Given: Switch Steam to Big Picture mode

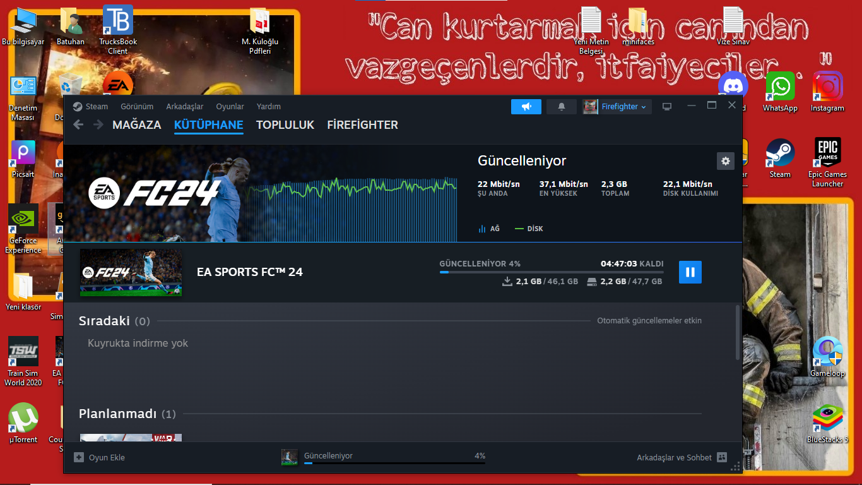Looking at the screenshot, I should click(667, 107).
